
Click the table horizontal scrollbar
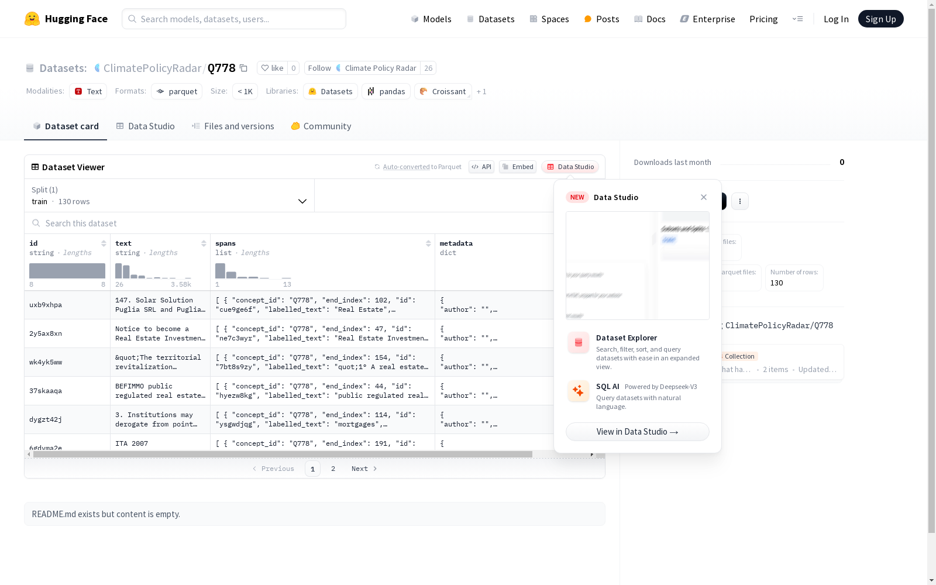(283, 454)
